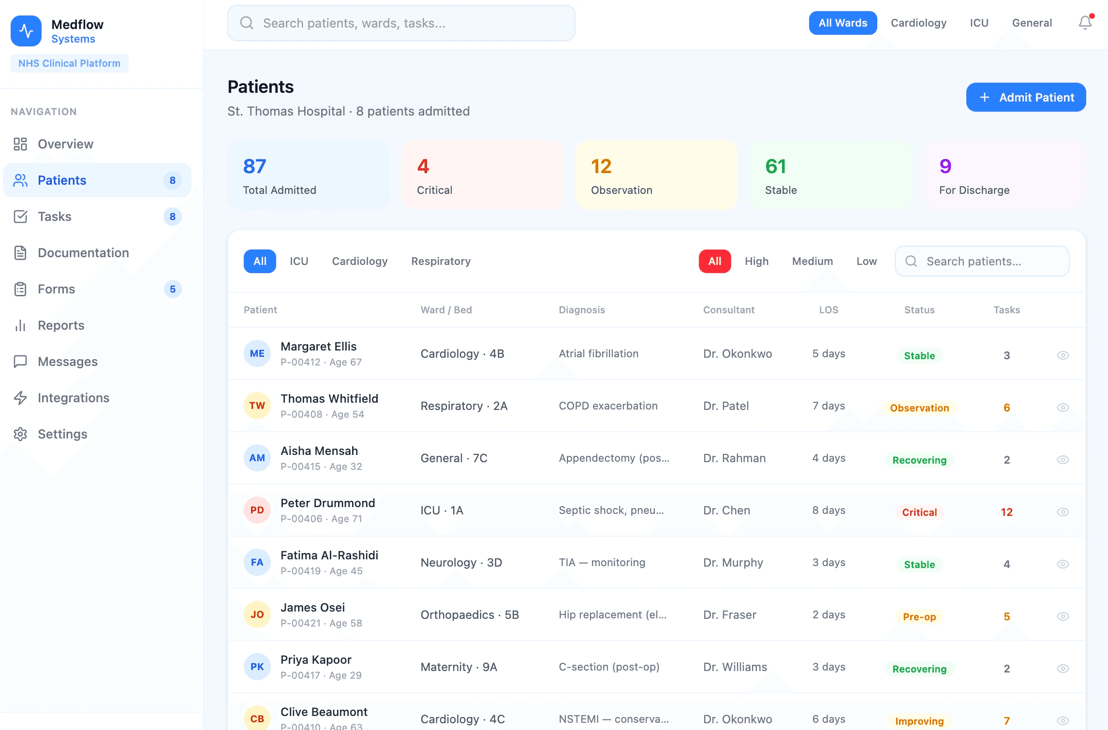Open the 12 Observation card

657,175
